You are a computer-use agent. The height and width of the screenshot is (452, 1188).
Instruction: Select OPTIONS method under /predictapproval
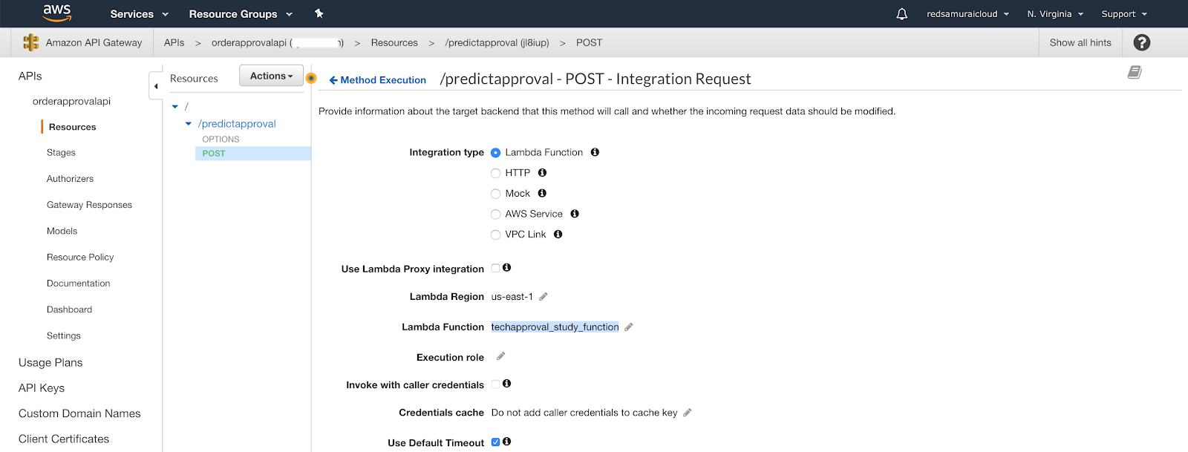point(221,140)
